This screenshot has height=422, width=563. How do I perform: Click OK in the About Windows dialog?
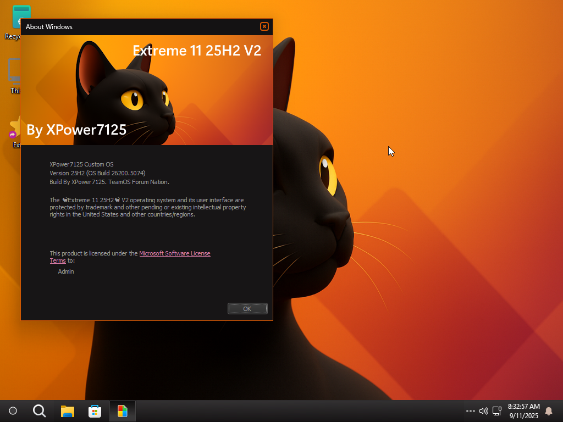247,309
